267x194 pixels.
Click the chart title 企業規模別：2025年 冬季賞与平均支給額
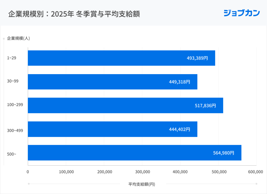coord(74,14)
